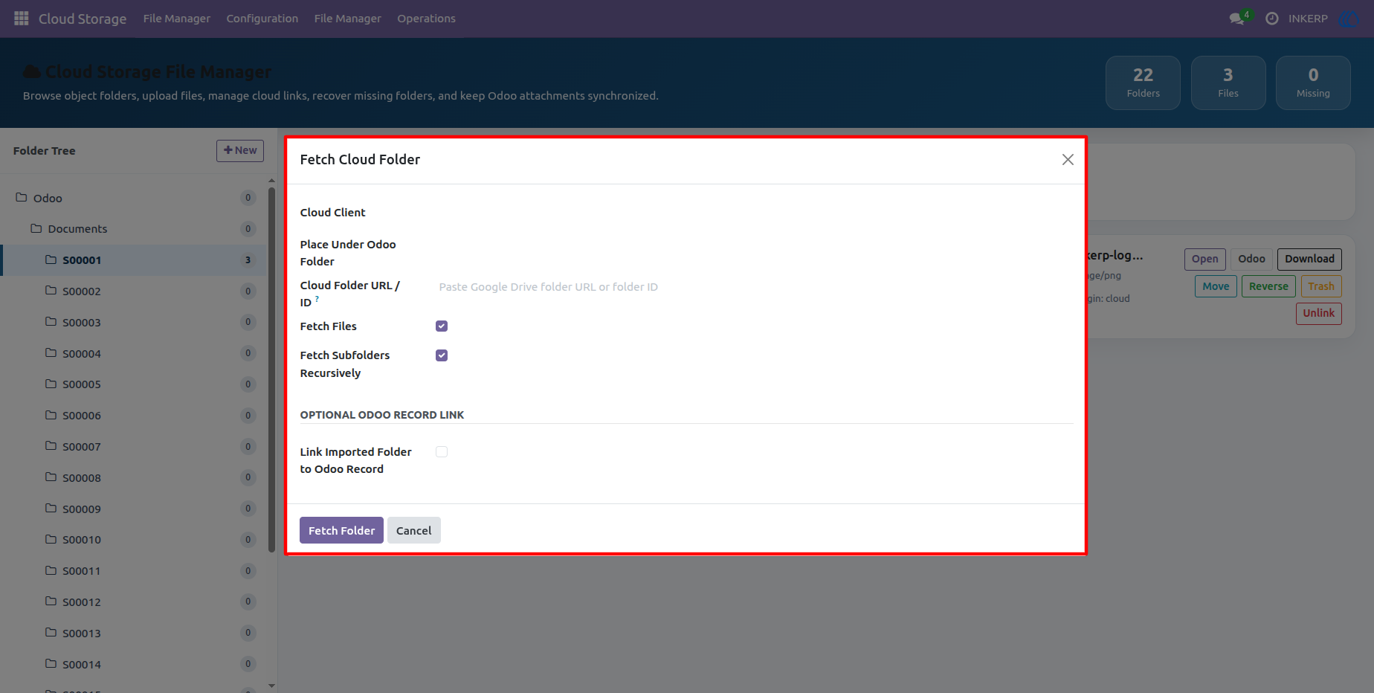The width and height of the screenshot is (1374, 693).
Task: Select the S00012 folder in the tree
Action: pyautogui.click(x=134, y=602)
